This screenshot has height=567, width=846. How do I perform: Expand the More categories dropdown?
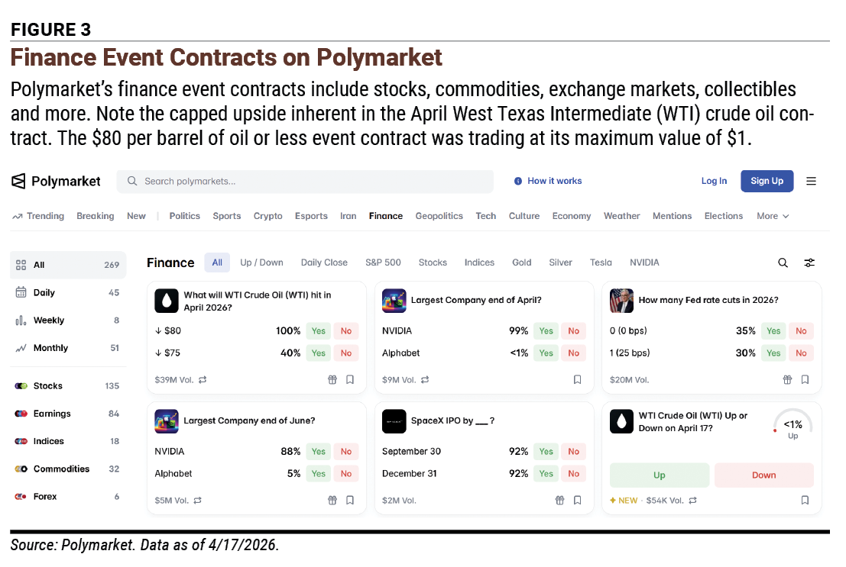(773, 216)
